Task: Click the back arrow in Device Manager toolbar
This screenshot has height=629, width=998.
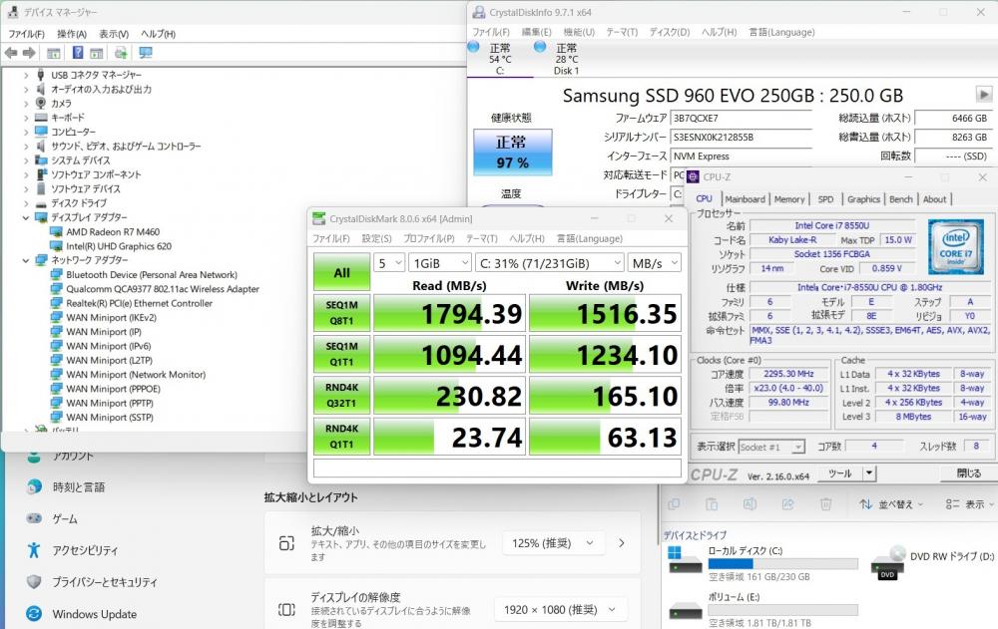Action: [10, 53]
